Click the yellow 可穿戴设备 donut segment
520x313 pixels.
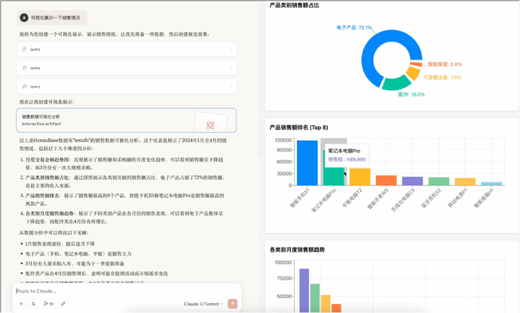pyautogui.click(x=413, y=72)
